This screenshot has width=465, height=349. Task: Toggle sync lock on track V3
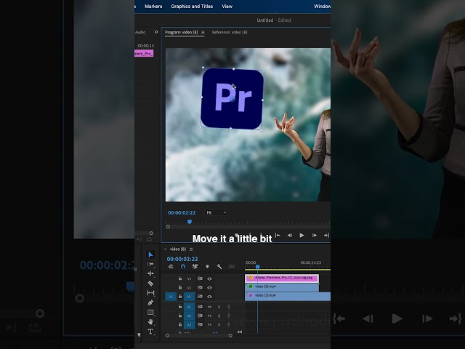click(200, 278)
